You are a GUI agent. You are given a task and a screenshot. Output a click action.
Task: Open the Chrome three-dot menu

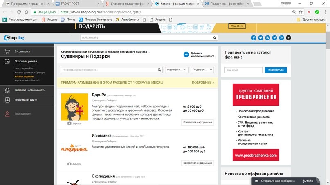[x=325, y=12]
